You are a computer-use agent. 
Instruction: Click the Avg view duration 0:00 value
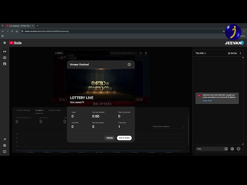tap(96, 116)
